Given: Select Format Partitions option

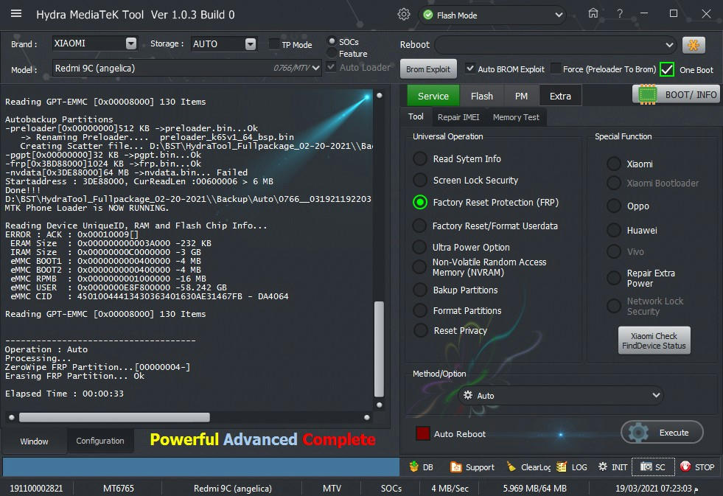Looking at the screenshot, I should click(419, 310).
